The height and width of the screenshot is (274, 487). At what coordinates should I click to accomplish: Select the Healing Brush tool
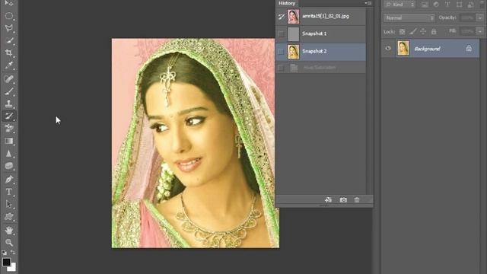(x=9, y=79)
